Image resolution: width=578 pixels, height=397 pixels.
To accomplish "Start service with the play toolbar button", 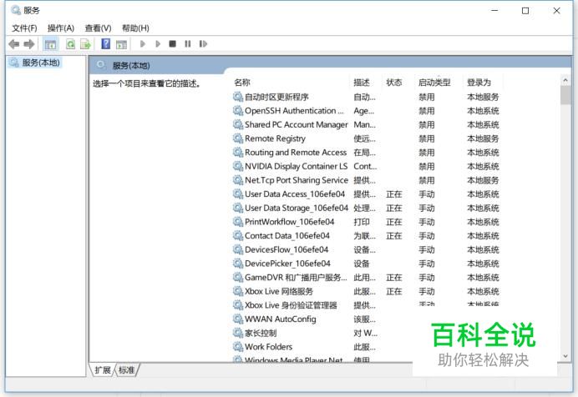I will [143, 43].
